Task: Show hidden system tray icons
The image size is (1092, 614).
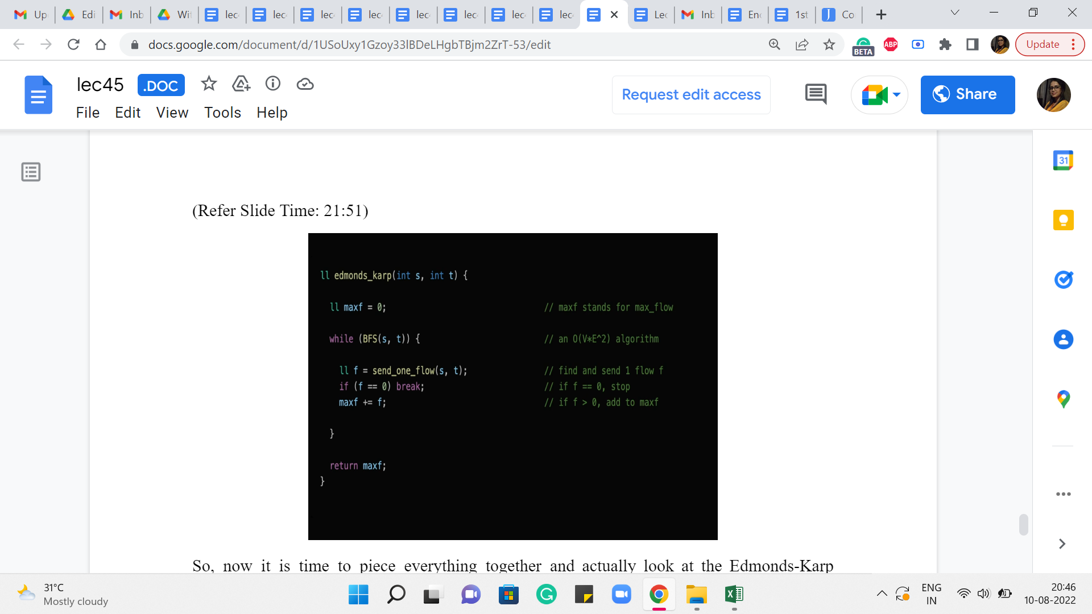Action: pyautogui.click(x=882, y=594)
